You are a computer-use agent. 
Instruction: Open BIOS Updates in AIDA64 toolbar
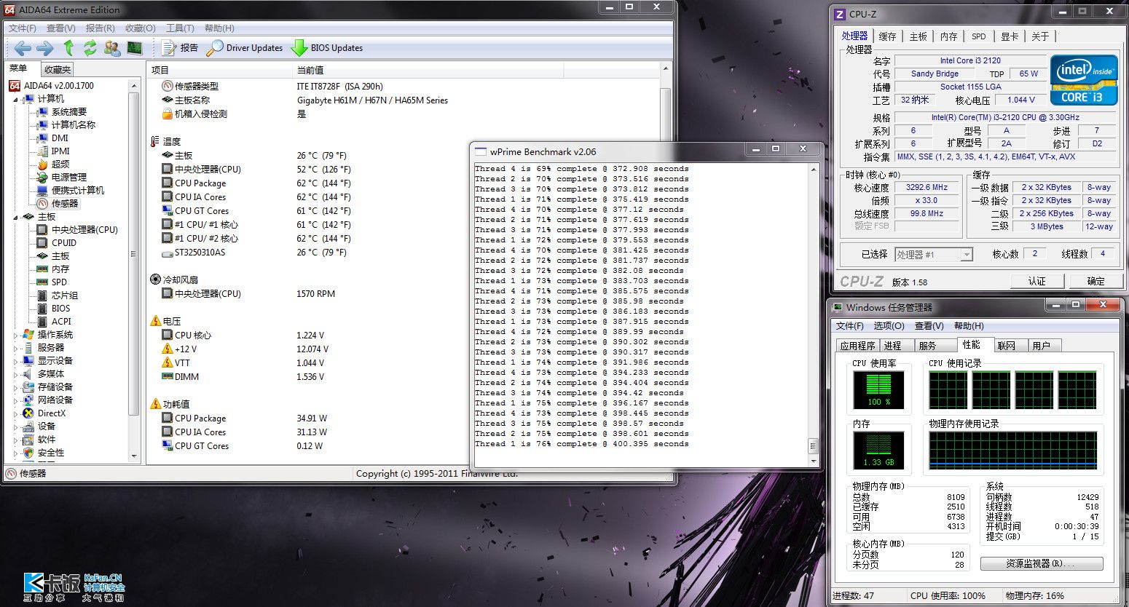[327, 48]
